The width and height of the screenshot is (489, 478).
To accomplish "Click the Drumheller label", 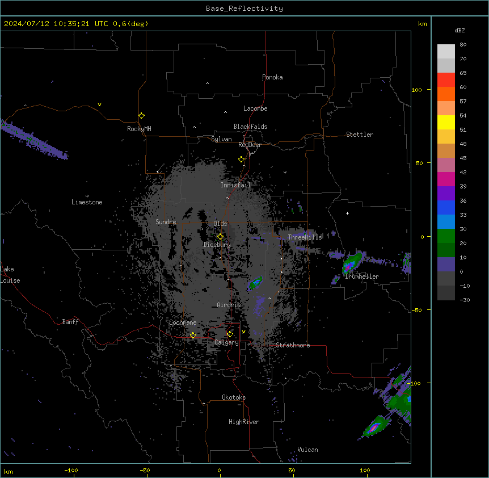I will [x=362, y=276].
